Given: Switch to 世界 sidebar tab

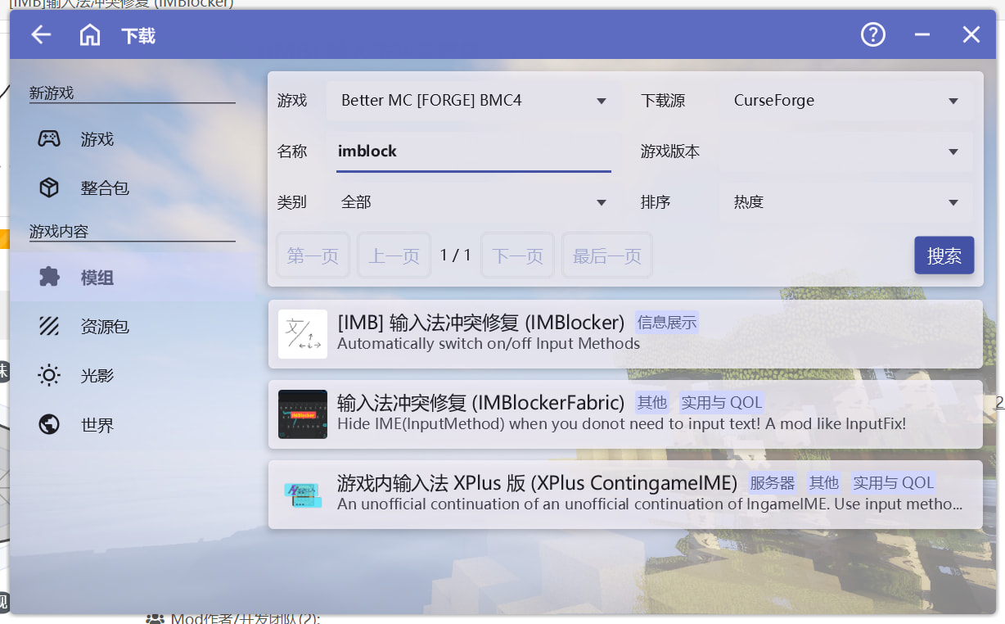Looking at the screenshot, I should 133,425.
